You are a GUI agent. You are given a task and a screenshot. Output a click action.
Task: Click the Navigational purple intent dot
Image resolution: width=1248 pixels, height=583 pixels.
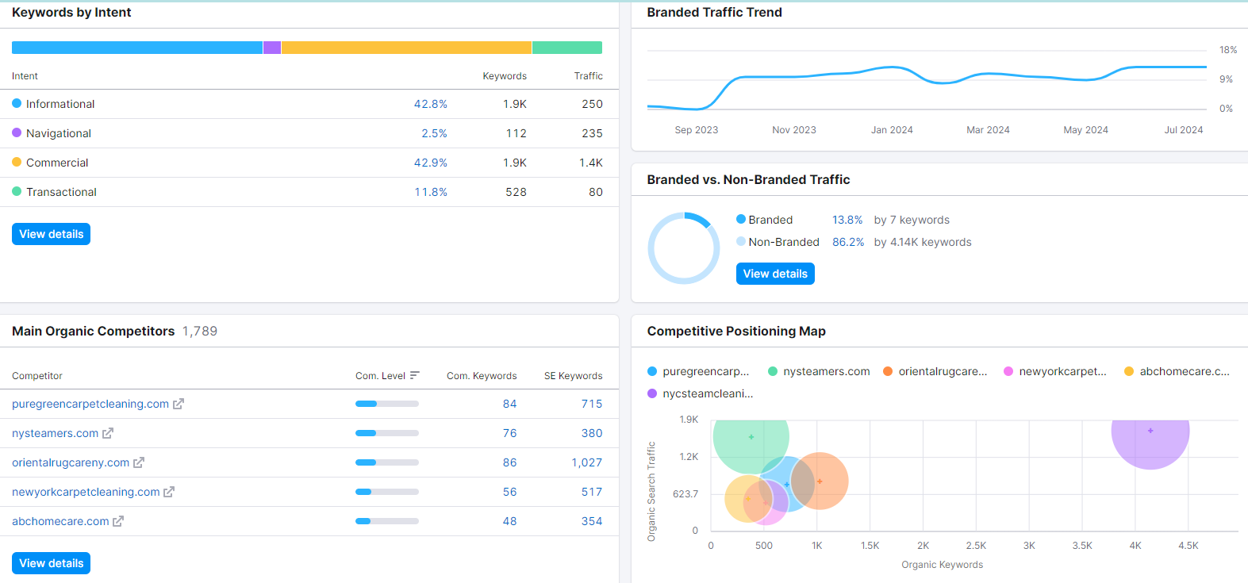(x=17, y=132)
